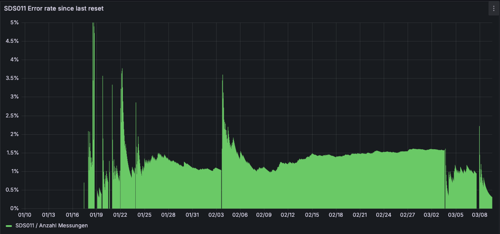Click the 03/08 date label

pyautogui.click(x=480, y=215)
